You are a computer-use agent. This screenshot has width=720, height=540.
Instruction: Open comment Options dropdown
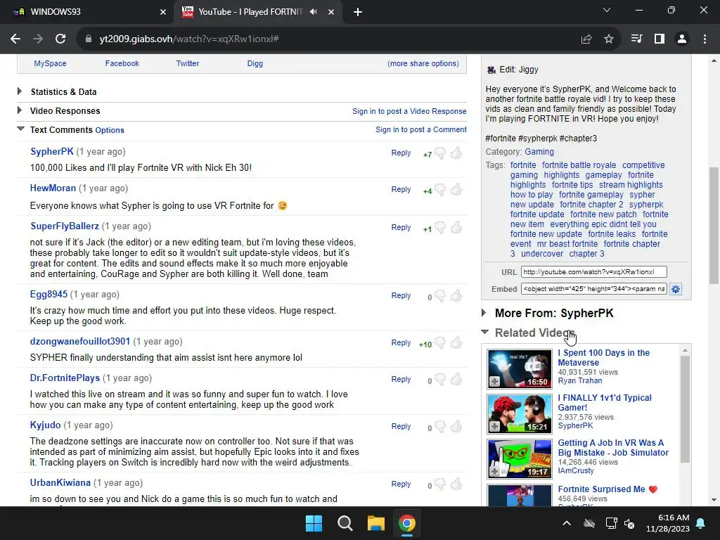(110, 130)
